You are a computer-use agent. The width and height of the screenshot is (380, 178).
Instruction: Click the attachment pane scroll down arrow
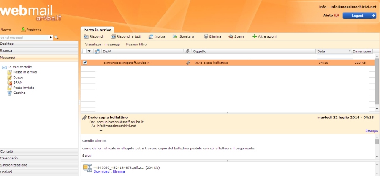click(x=377, y=173)
